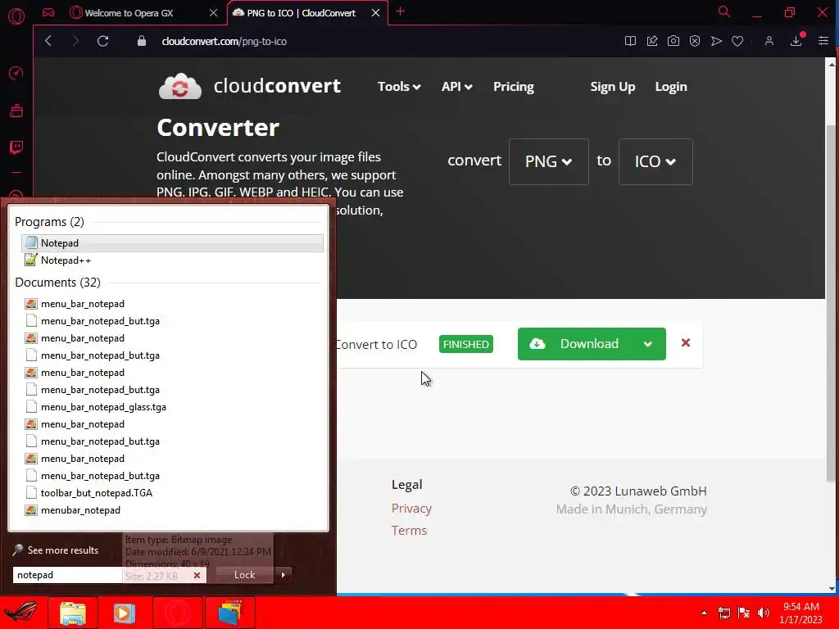Expand the Tools menu
Image resolution: width=839 pixels, height=629 pixels.
click(x=399, y=87)
